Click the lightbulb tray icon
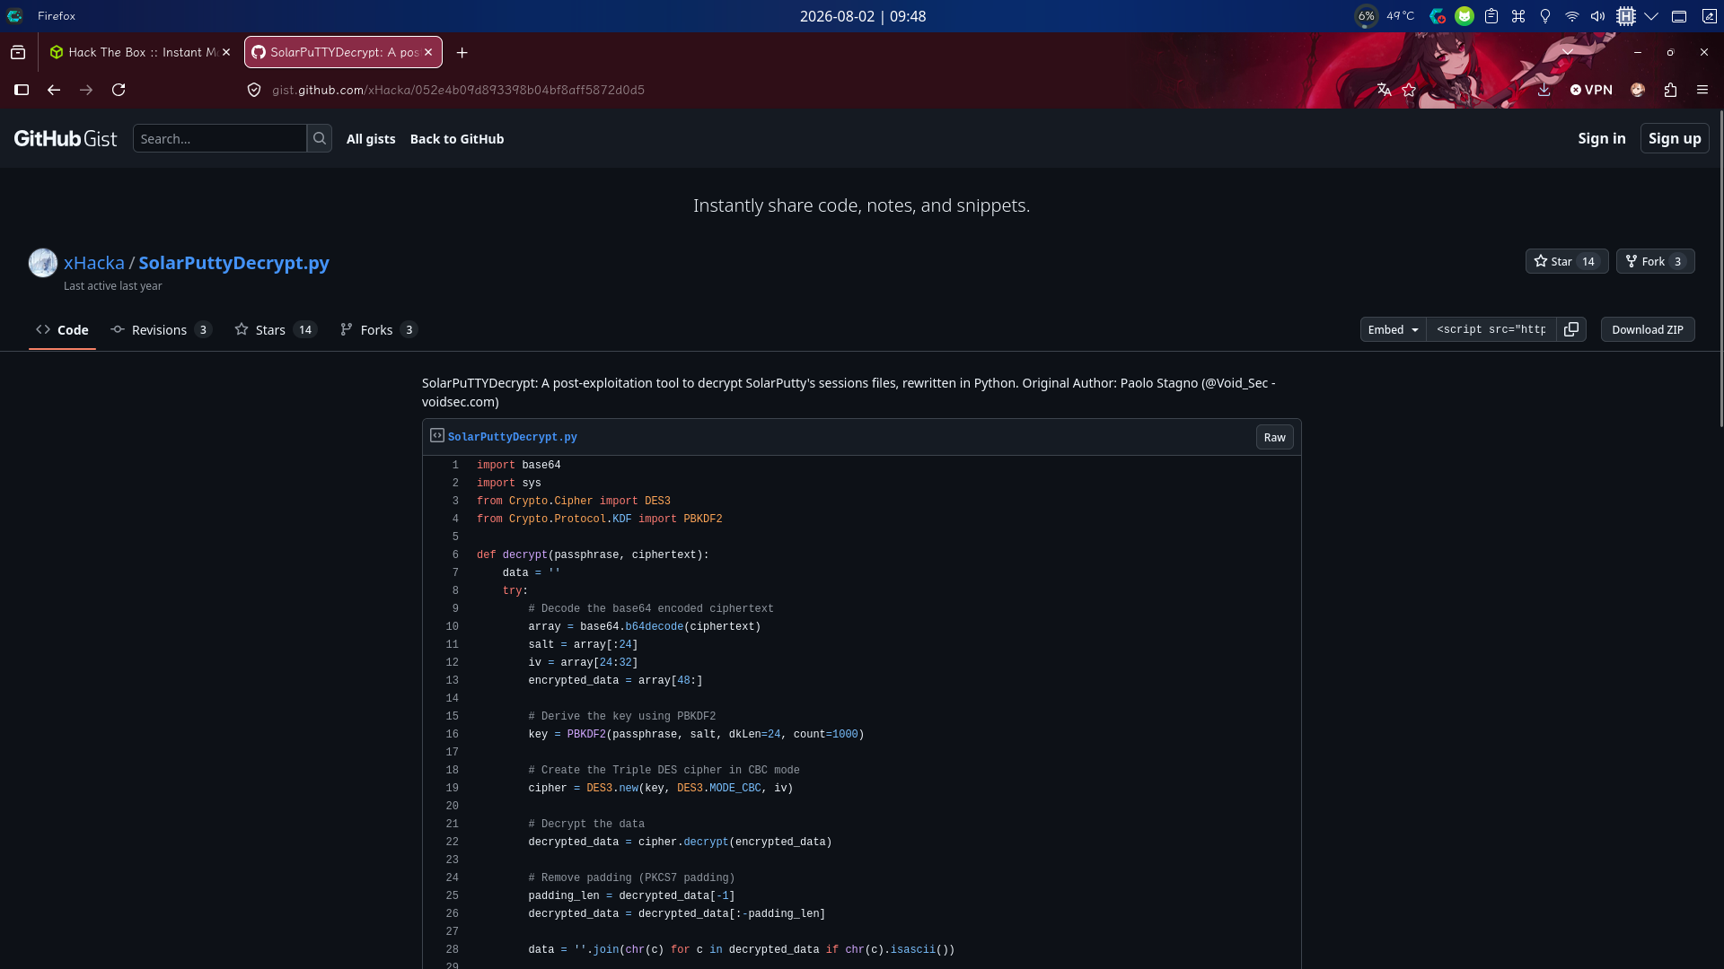 (x=1545, y=16)
